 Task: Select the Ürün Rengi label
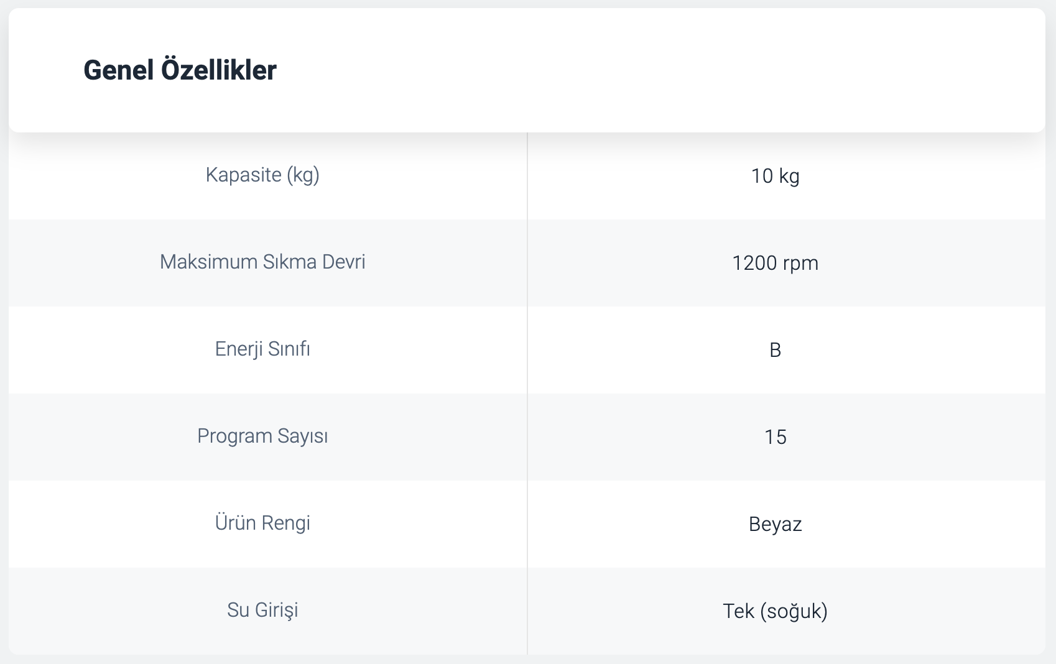pos(262,523)
